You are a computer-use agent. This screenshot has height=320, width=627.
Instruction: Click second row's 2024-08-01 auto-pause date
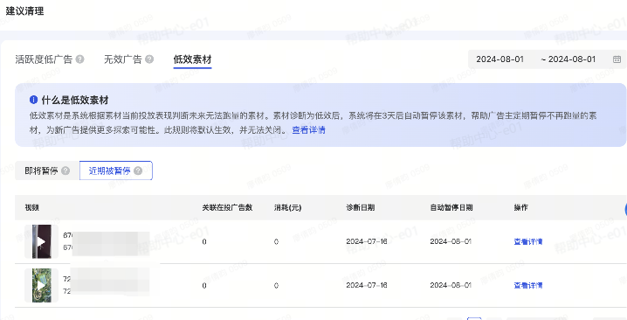pos(451,285)
